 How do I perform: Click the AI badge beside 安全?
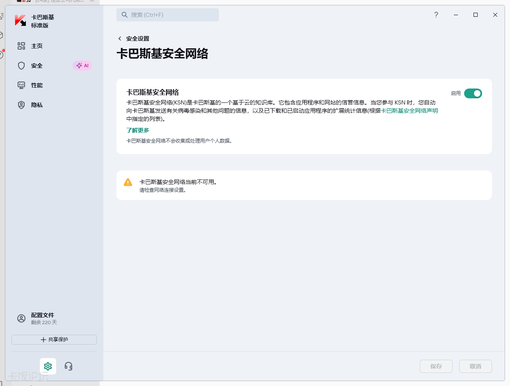pyautogui.click(x=82, y=66)
